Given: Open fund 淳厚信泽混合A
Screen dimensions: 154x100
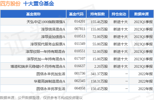Looking at the screenshot, I should pyautogui.click(x=53, y=29).
